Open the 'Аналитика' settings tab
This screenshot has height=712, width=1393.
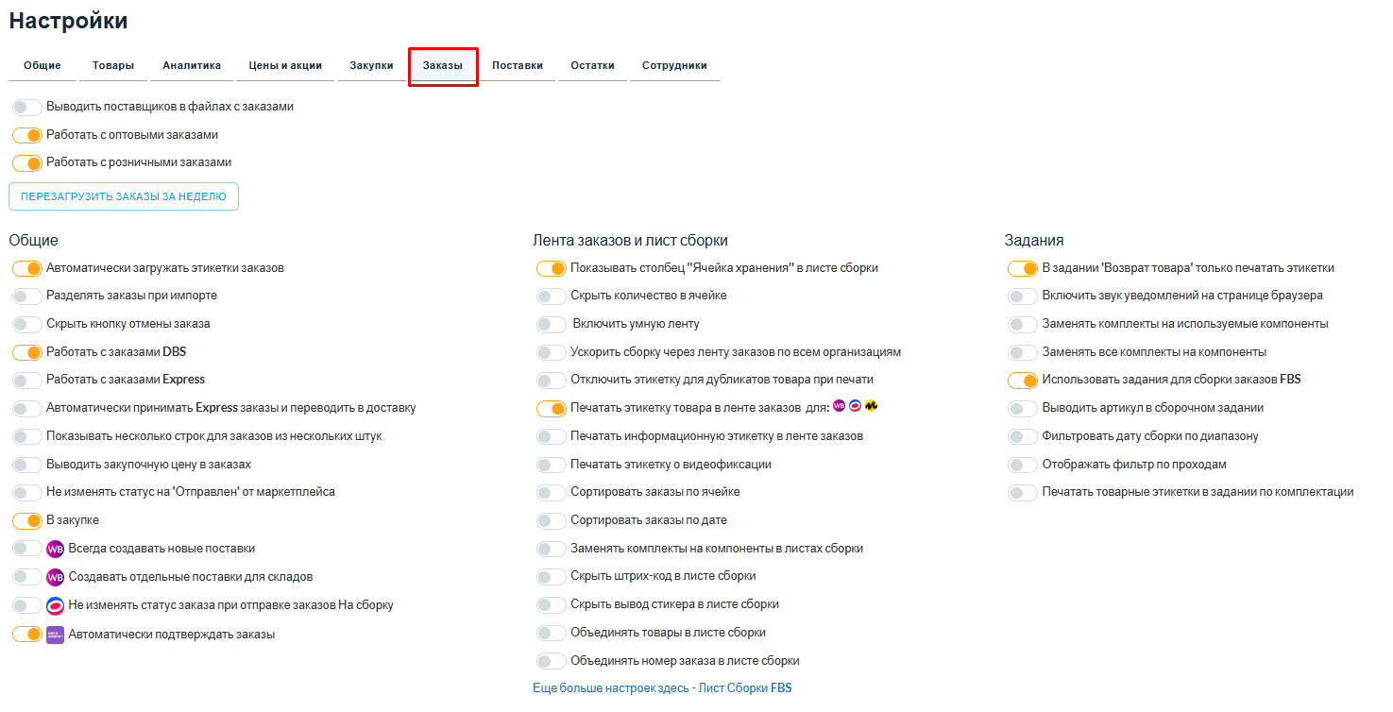pos(192,66)
